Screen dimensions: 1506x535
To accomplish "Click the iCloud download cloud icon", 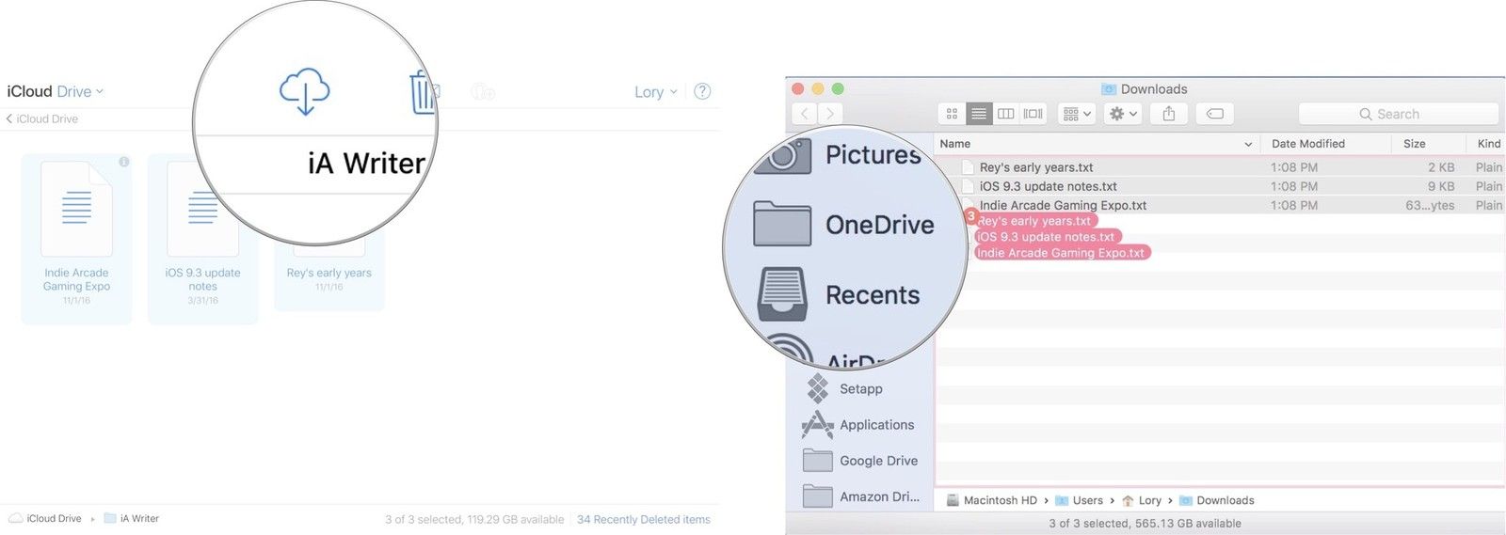I will [x=304, y=91].
